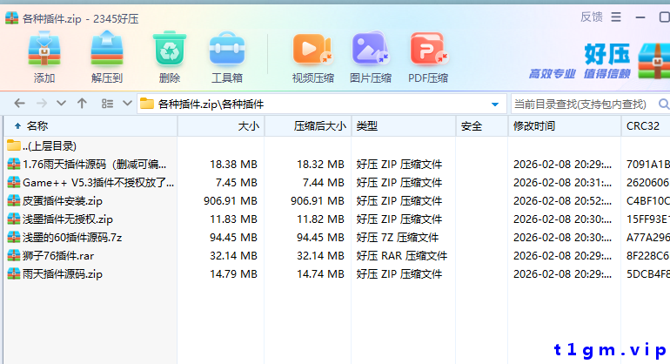Click archive icon of 雨天插件源码.zip
This screenshot has width=670, height=364.
point(14,273)
